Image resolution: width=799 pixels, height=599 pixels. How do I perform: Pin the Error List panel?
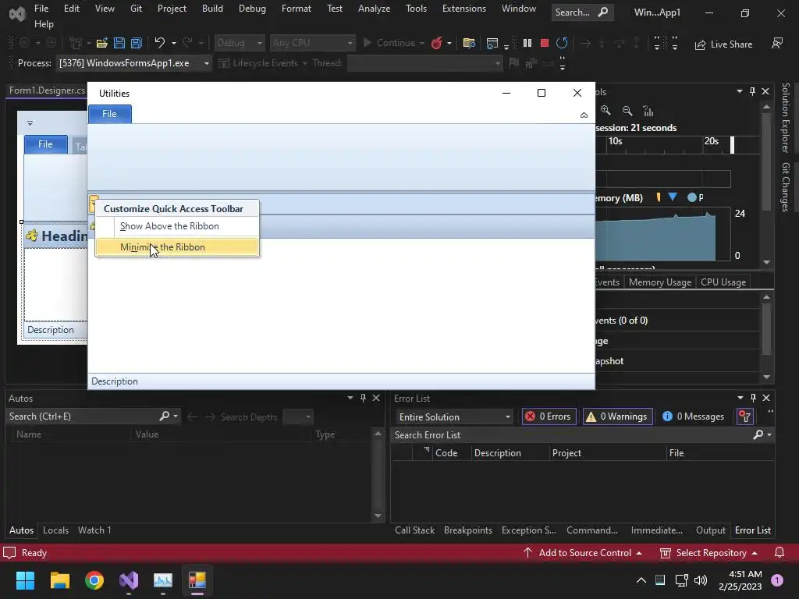click(753, 398)
